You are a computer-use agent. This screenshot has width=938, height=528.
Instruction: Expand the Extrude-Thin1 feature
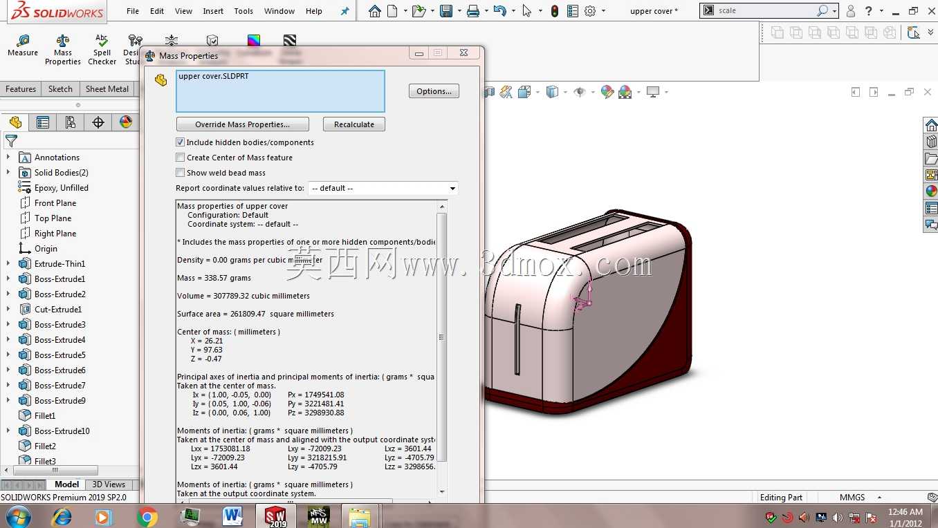8,264
